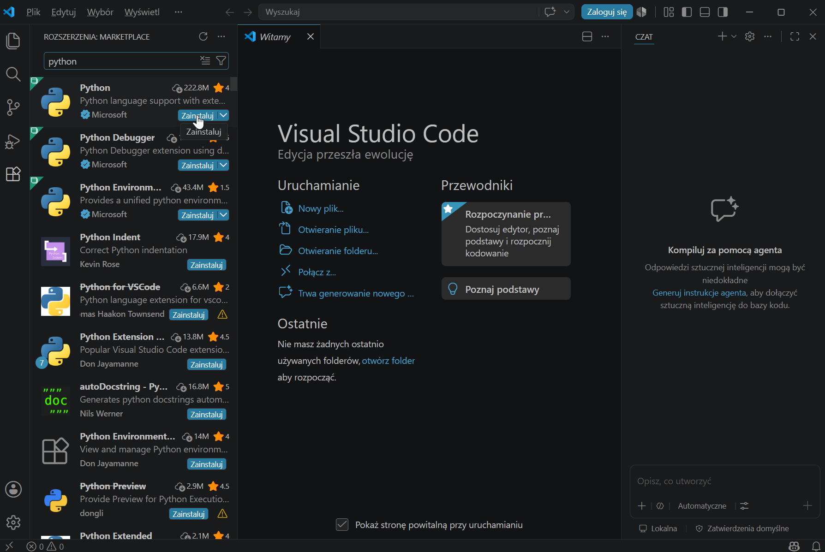Screen dimensions: 825x552
Task: Configure chat tools icon
Action: (744, 506)
